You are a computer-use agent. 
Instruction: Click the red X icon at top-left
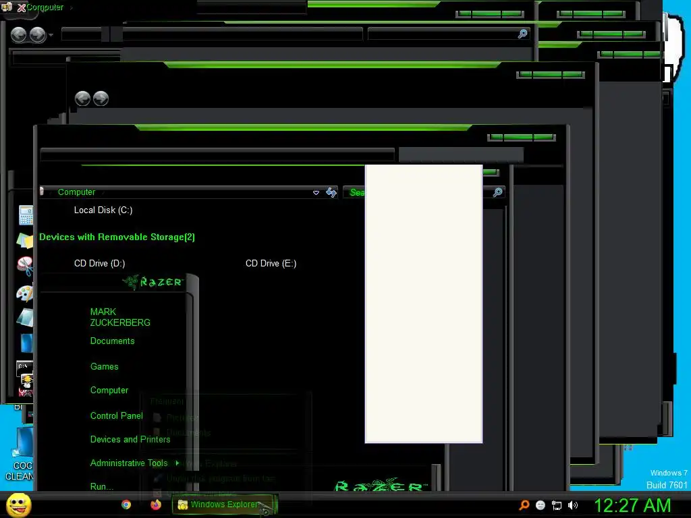pos(21,7)
